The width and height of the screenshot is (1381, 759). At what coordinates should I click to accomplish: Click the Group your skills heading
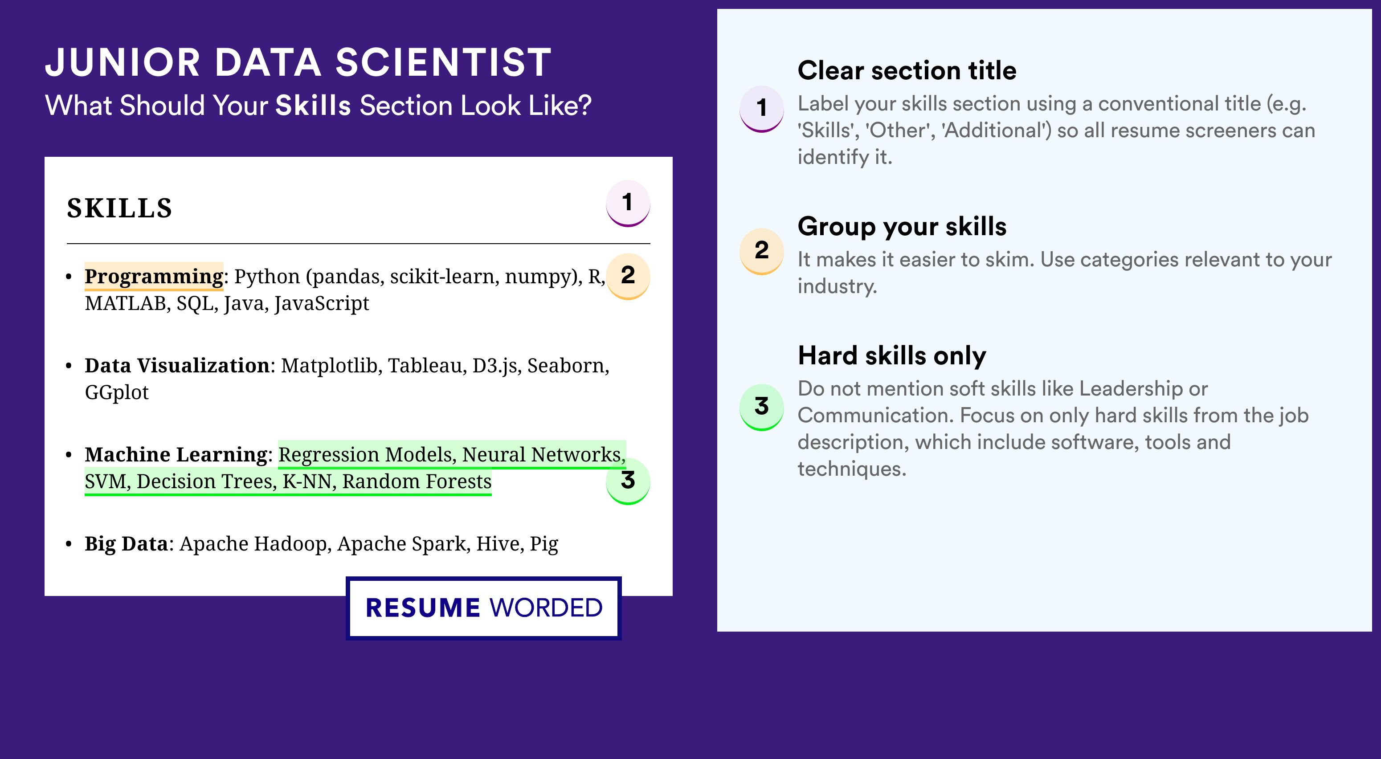902,227
